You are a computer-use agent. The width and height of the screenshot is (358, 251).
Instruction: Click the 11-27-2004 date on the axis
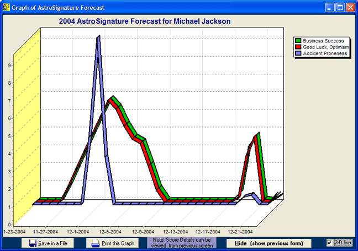(47, 232)
